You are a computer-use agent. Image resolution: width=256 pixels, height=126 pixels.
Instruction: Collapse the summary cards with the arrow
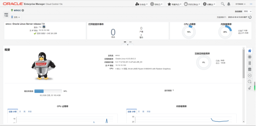pos(128,44)
